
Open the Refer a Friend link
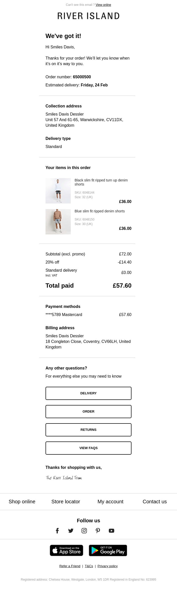(70, 566)
